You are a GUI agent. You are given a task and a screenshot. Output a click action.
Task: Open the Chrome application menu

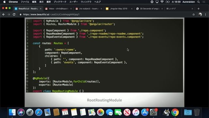(x=13, y=2)
